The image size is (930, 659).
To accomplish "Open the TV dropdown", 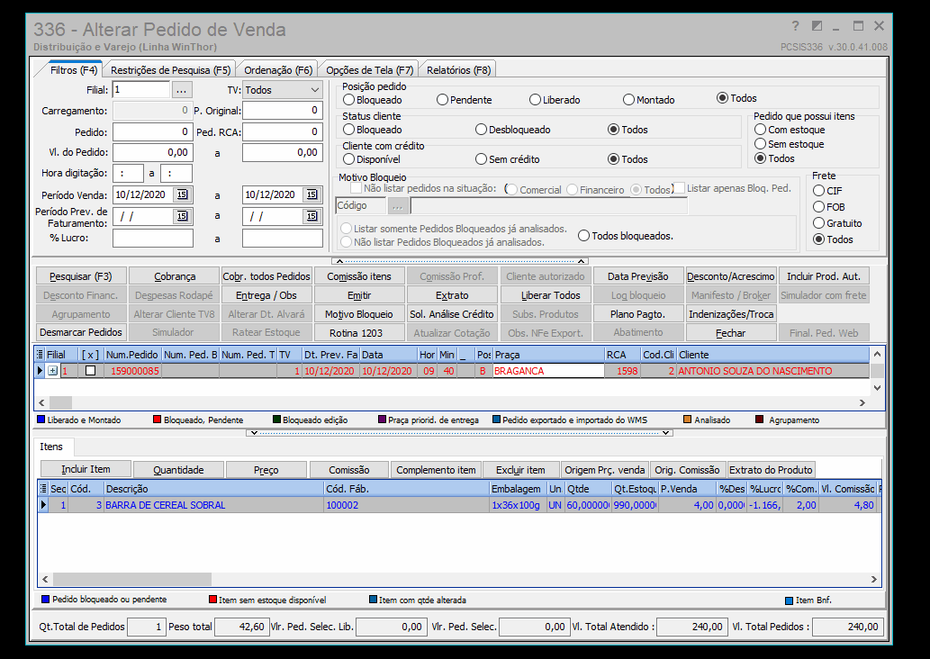I will pos(314,90).
